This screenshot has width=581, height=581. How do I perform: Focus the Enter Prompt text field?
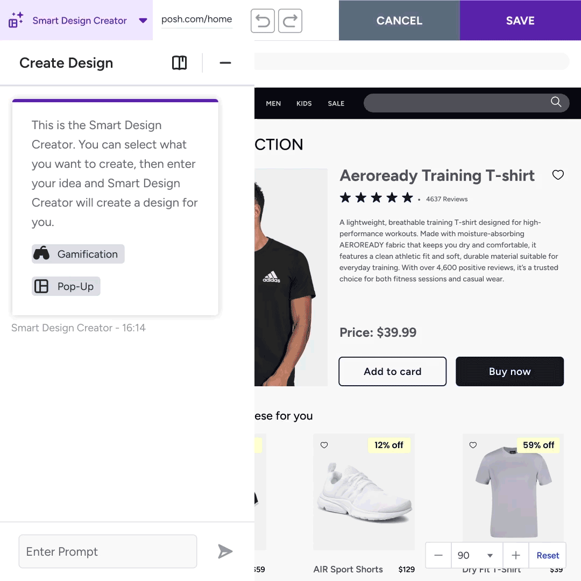[108, 551]
